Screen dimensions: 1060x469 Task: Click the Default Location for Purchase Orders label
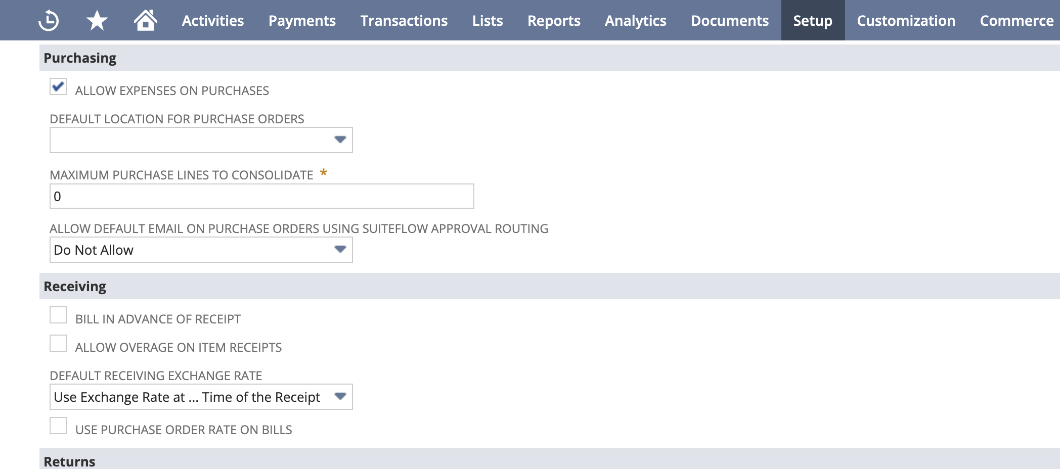177,119
